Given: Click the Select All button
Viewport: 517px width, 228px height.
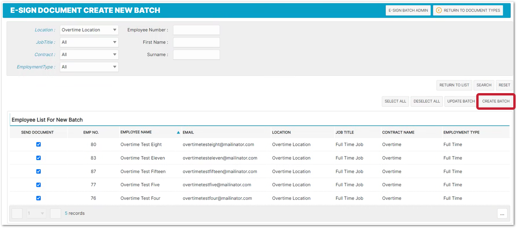Looking at the screenshot, I should click(x=395, y=101).
